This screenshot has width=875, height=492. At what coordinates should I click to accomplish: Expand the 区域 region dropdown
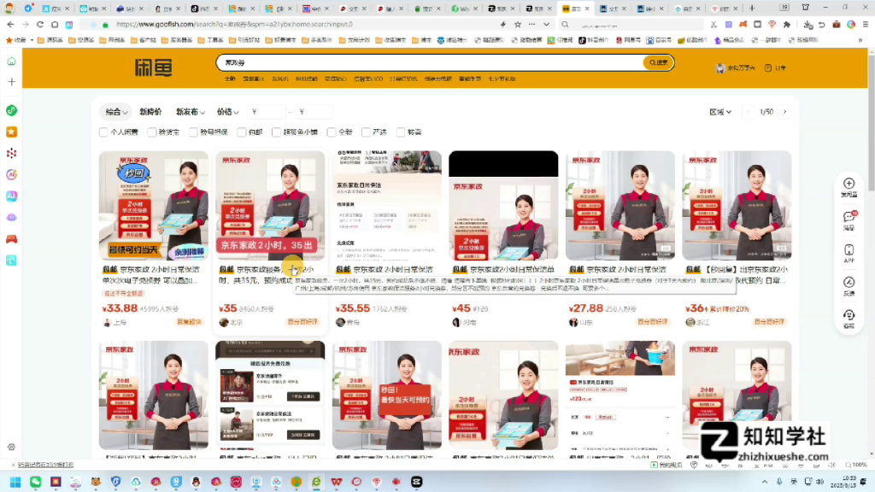point(719,112)
